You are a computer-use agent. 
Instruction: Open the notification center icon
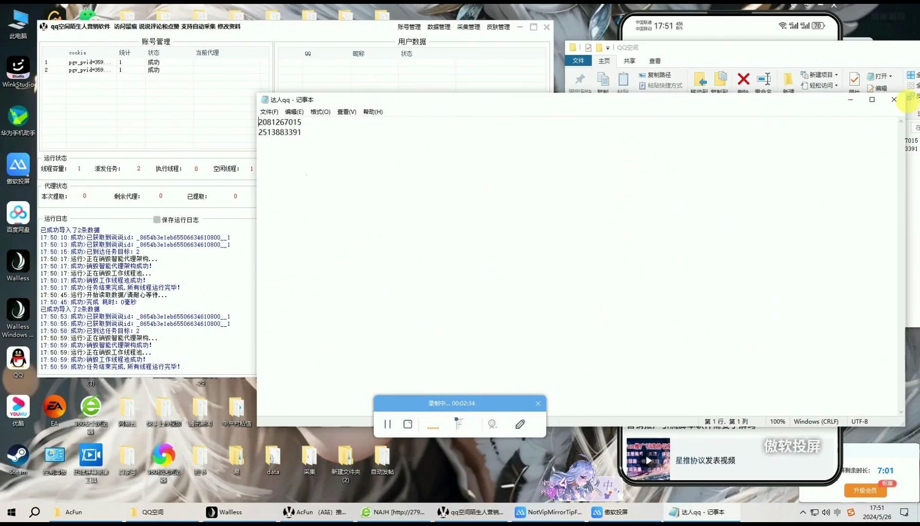click(904, 512)
